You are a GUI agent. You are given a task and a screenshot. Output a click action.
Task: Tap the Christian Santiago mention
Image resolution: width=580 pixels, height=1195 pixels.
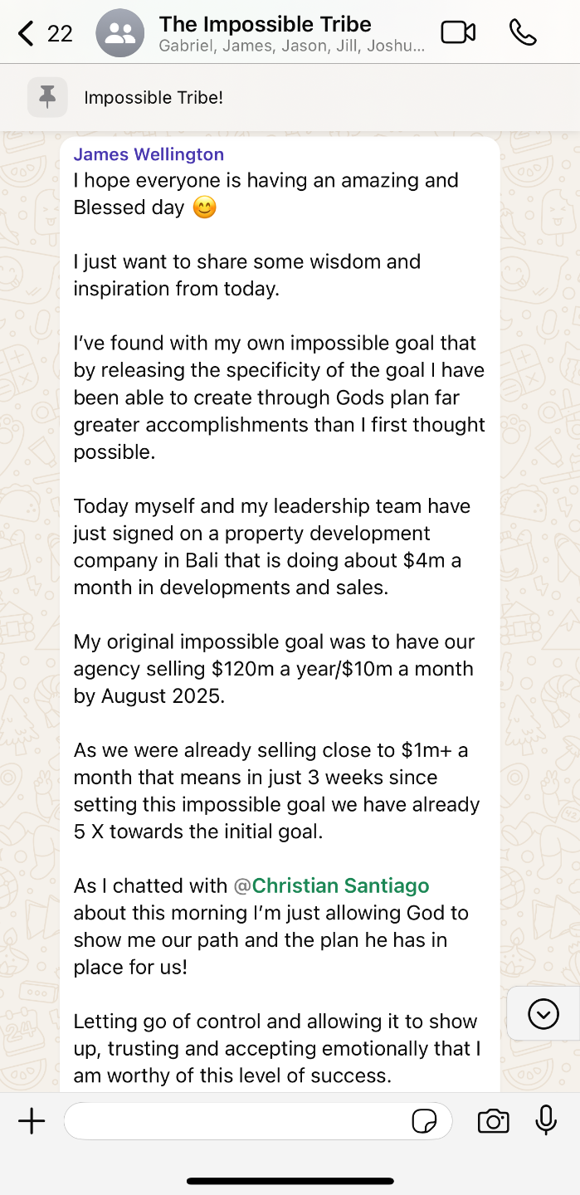[x=340, y=885]
